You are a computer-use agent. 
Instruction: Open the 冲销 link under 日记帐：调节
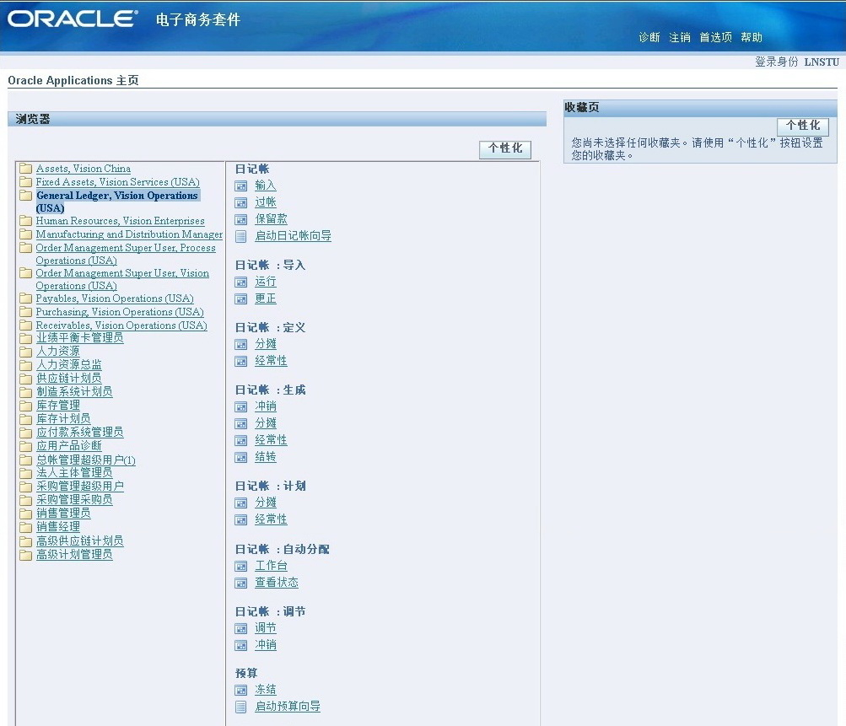point(266,645)
